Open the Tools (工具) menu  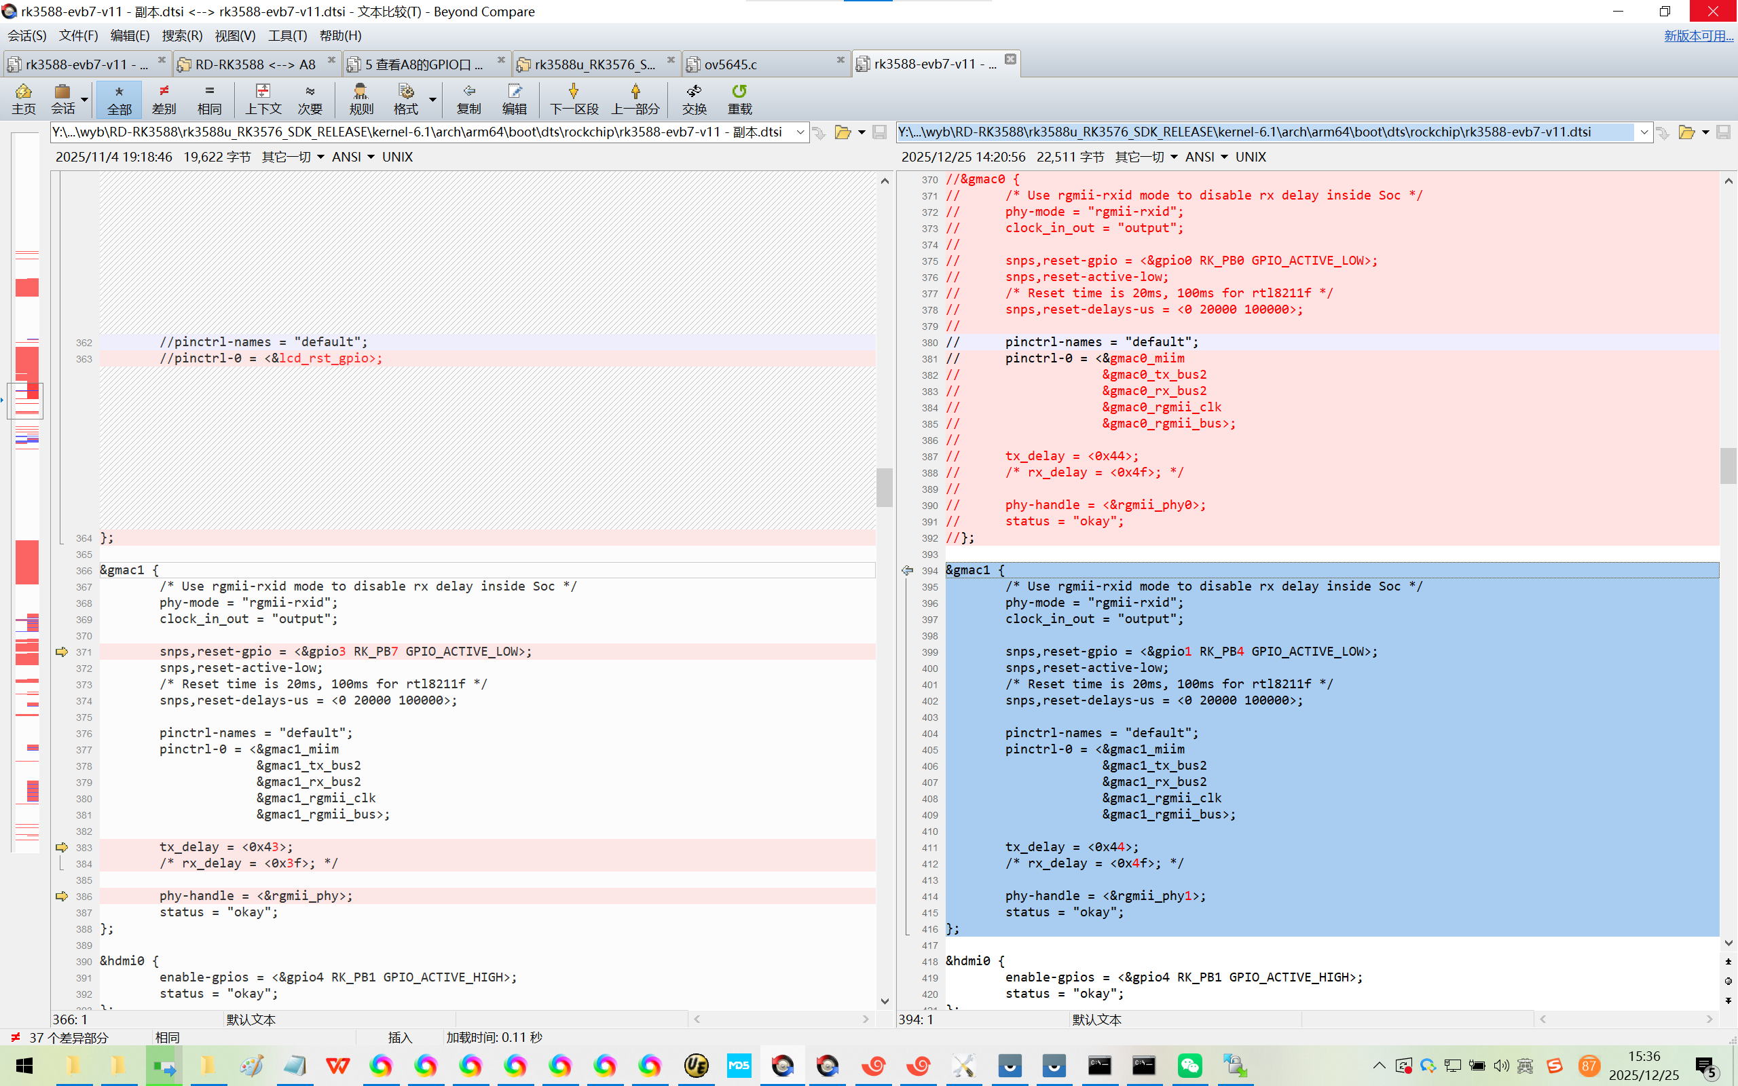pyautogui.click(x=287, y=35)
